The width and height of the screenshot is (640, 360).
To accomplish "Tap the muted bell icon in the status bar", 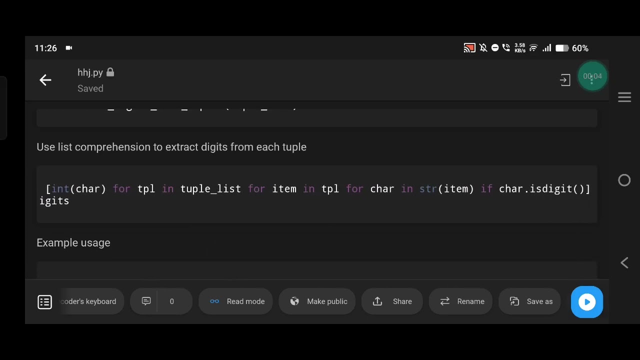I will pyautogui.click(x=483, y=48).
